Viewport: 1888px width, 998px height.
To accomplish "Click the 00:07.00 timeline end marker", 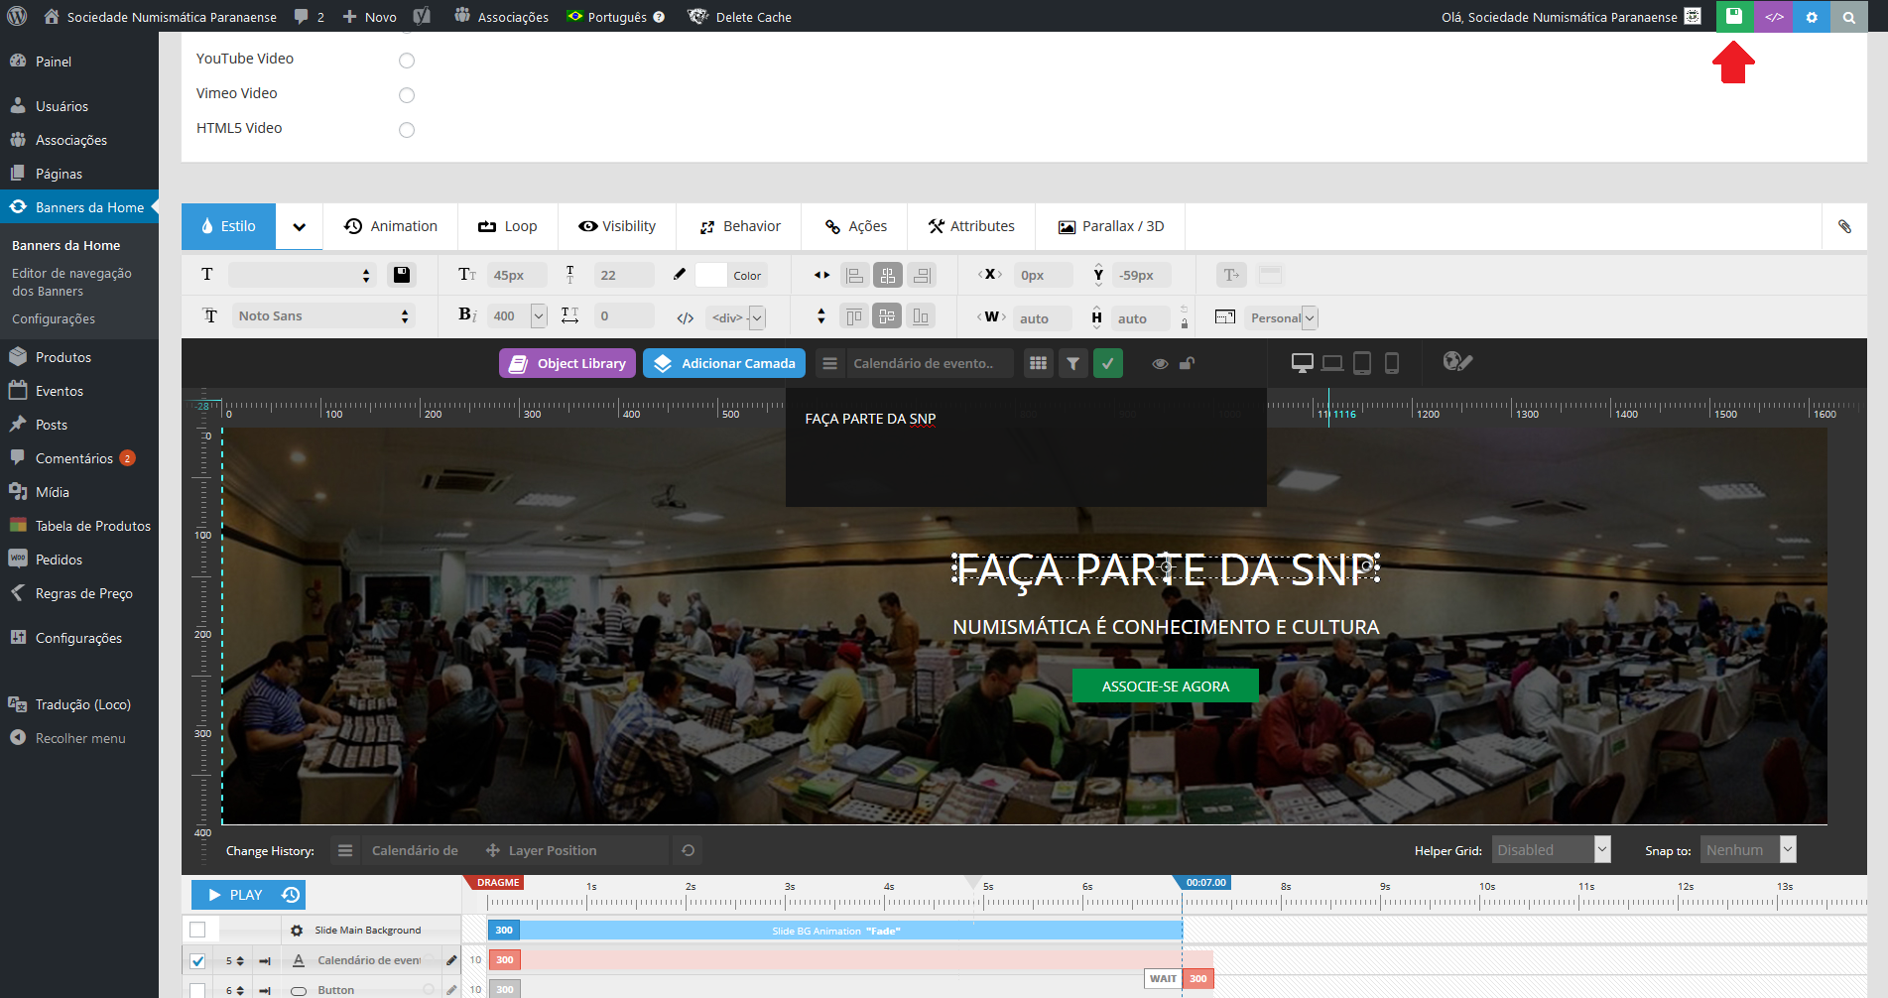I will [1205, 882].
